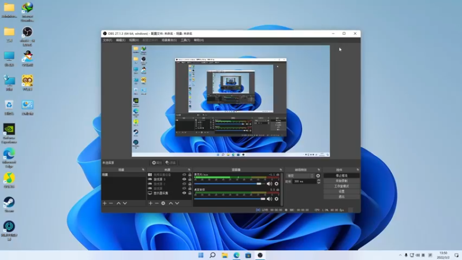Remove the selected scene with the minus icon
The image size is (462, 260).
point(111,203)
